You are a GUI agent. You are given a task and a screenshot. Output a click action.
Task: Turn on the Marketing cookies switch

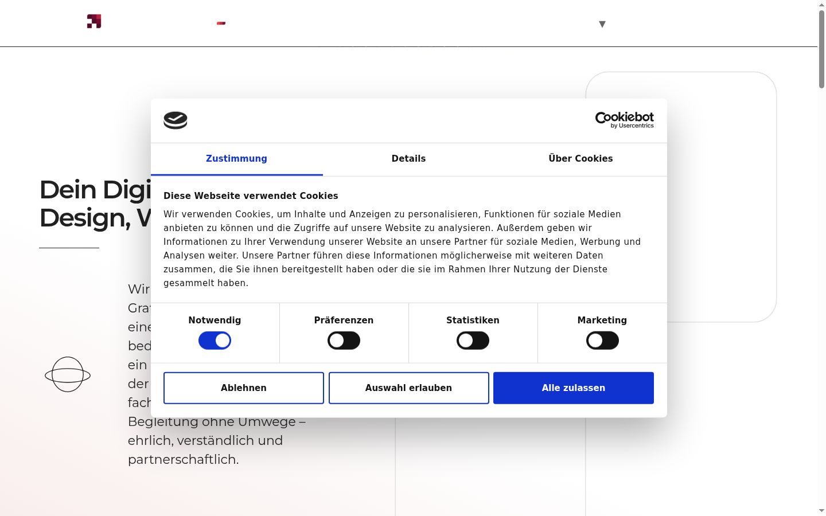coord(602,341)
